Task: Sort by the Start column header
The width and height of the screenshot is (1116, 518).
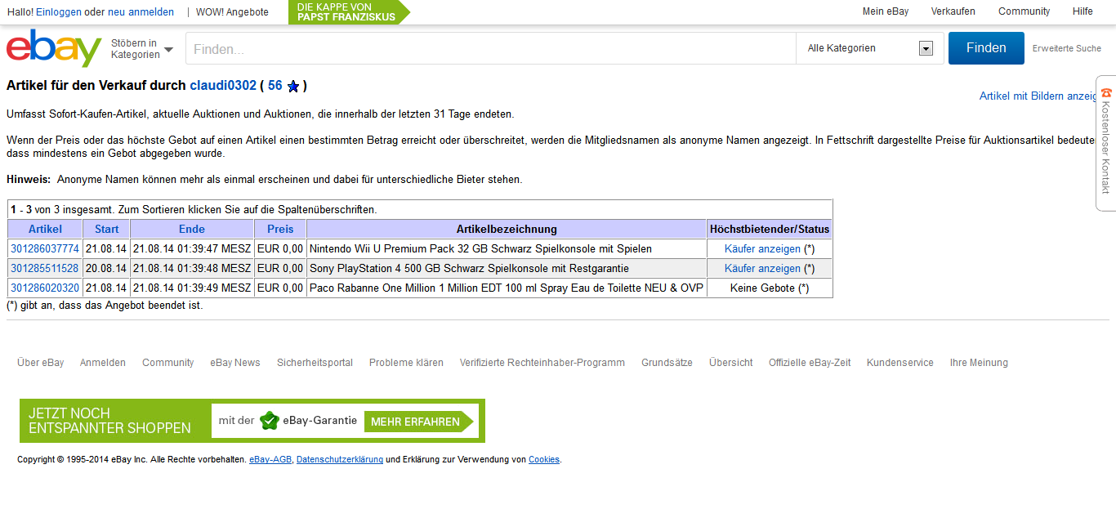Action: 107,229
